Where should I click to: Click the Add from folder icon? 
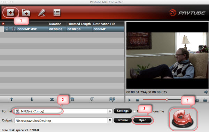[x=26, y=13]
